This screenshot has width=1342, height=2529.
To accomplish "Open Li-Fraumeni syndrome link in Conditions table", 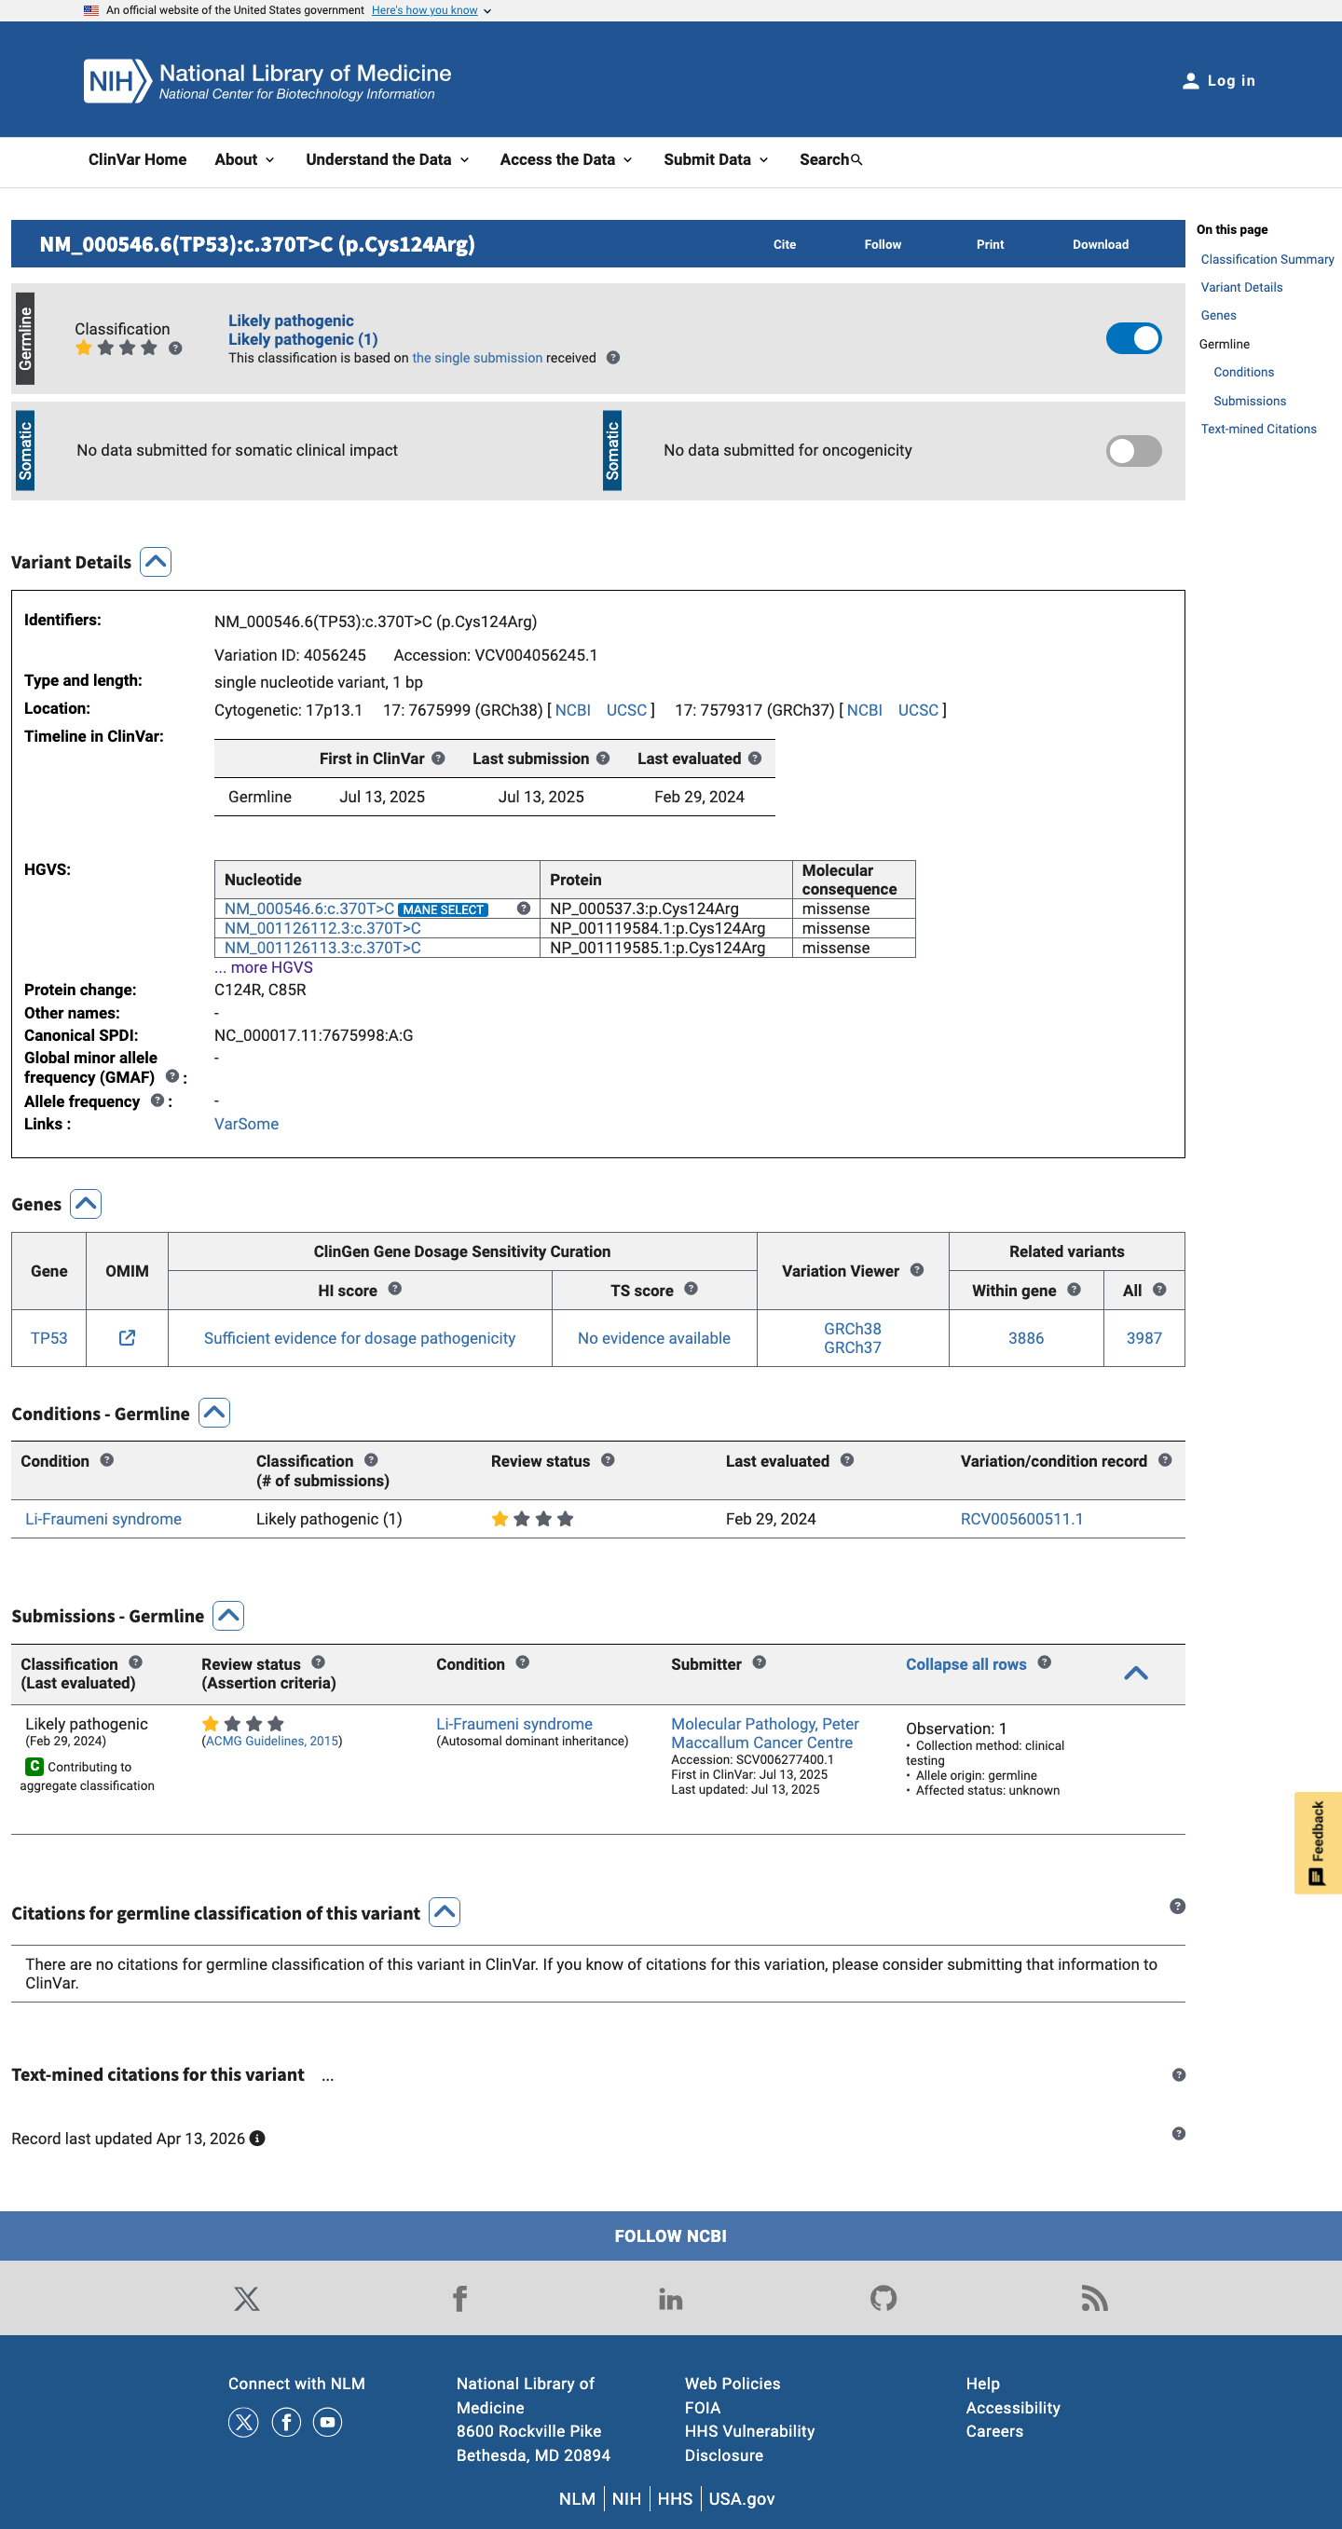I will [103, 1519].
